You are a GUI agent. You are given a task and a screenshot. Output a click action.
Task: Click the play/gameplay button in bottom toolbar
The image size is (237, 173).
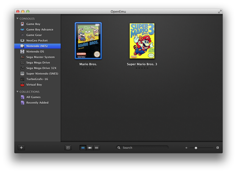pos(68,148)
